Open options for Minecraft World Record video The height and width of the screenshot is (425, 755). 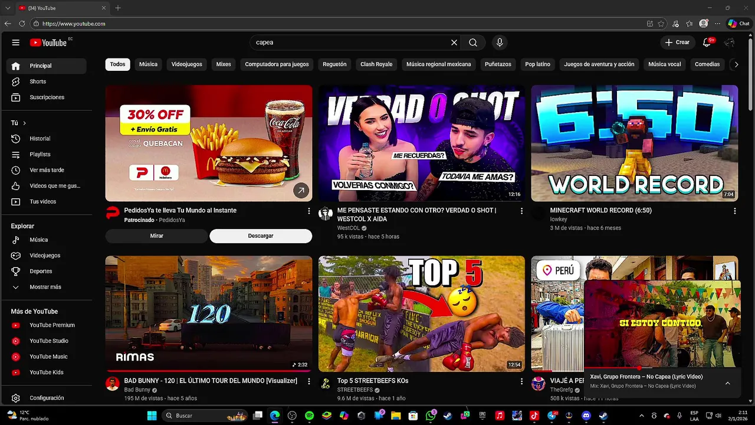click(734, 211)
